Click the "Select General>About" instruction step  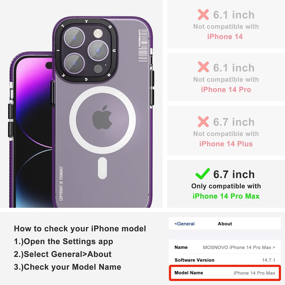click(x=63, y=254)
